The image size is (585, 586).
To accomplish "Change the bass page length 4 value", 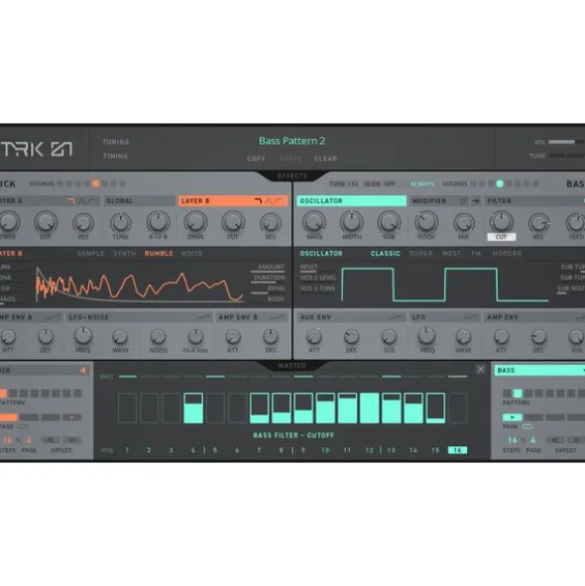I will (533, 440).
